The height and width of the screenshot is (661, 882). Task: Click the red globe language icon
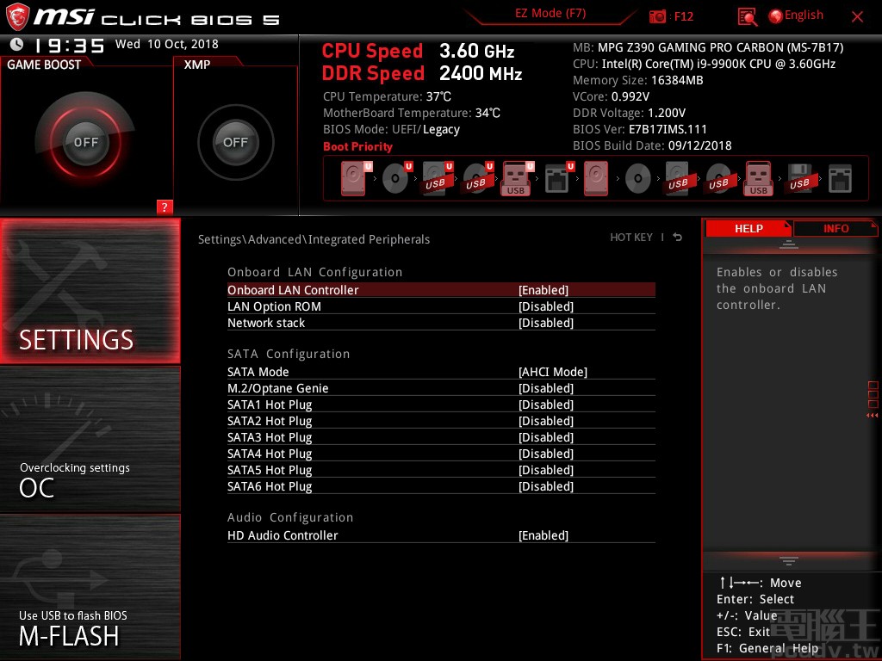click(775, 16)
